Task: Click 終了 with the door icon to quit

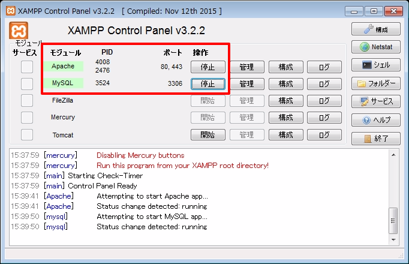Action: coord(375,139)
